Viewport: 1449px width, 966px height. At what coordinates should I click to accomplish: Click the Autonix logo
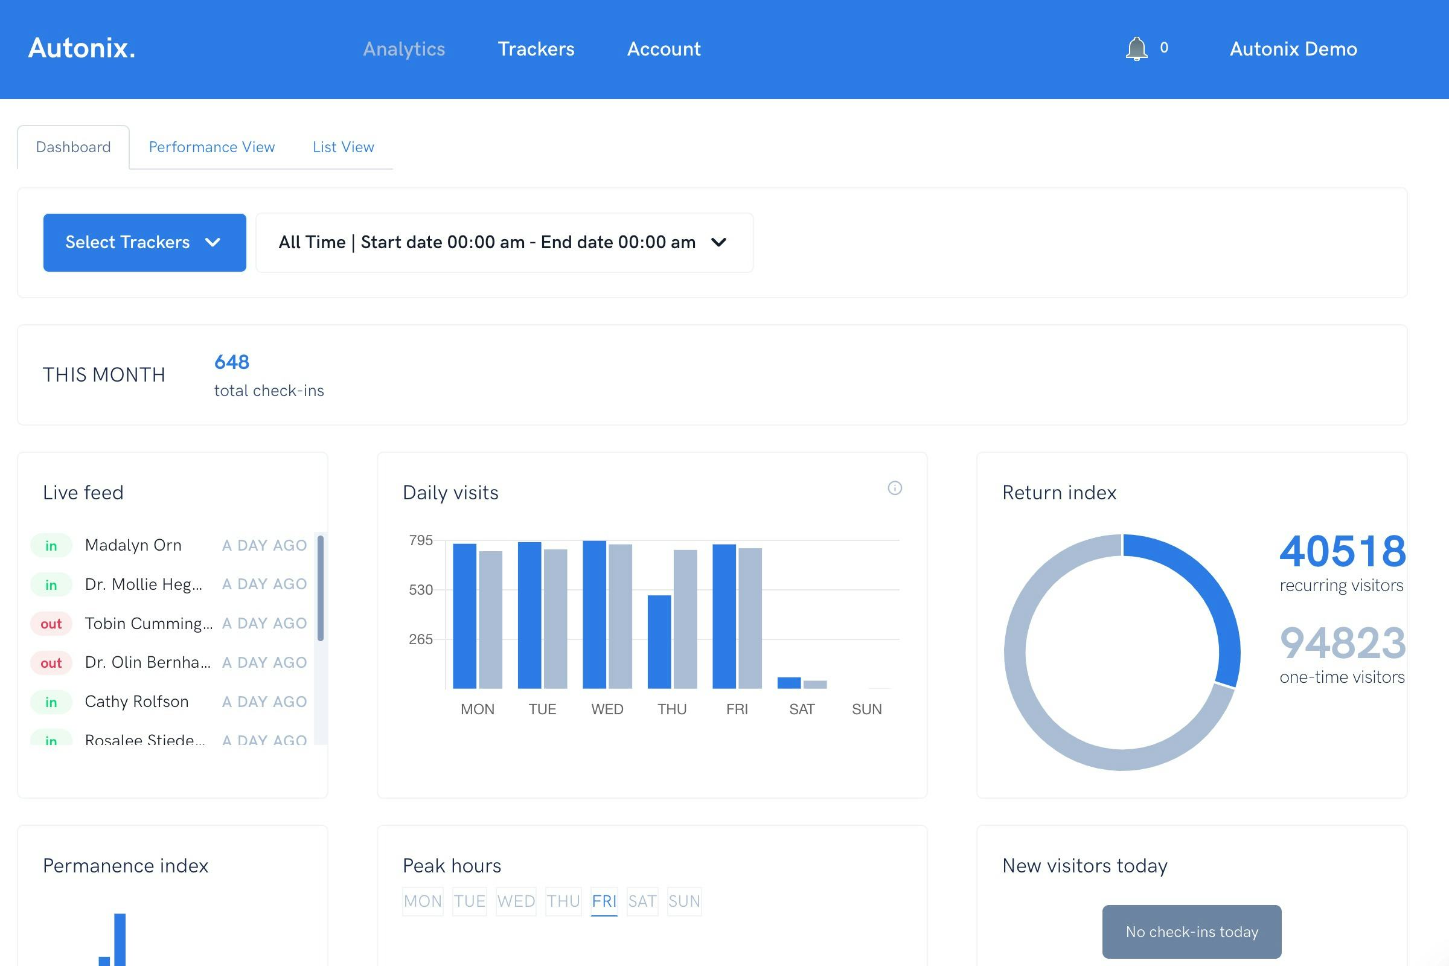[x=82, y=49]
